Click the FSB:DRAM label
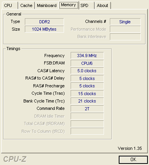Image resolution: width=149 pixels, height=165 pixels. (x=54, y=63)
